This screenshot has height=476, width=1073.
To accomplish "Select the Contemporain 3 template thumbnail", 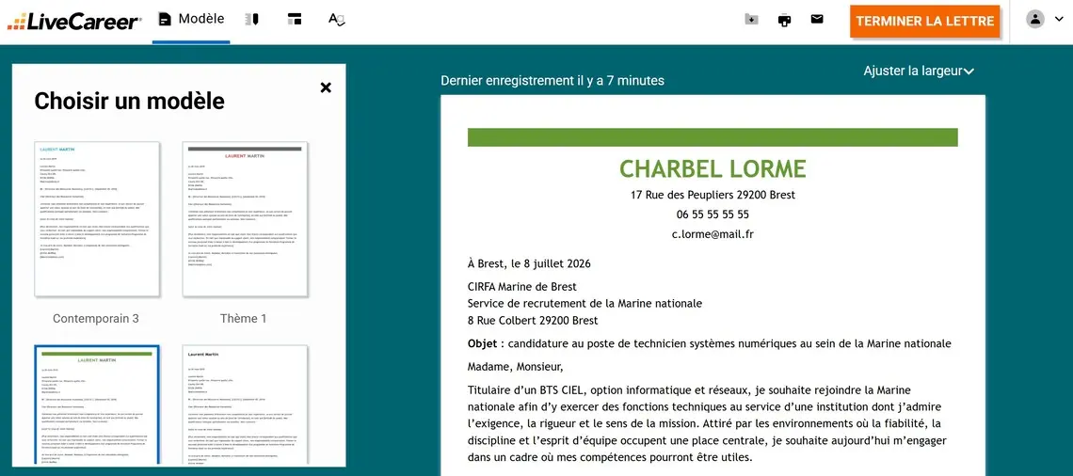I will [97, 219].
